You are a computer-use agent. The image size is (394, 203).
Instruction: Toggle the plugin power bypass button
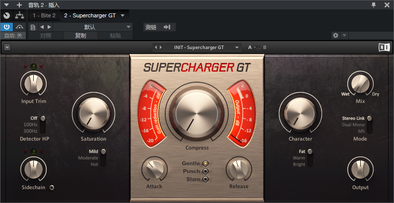point(6,27)
